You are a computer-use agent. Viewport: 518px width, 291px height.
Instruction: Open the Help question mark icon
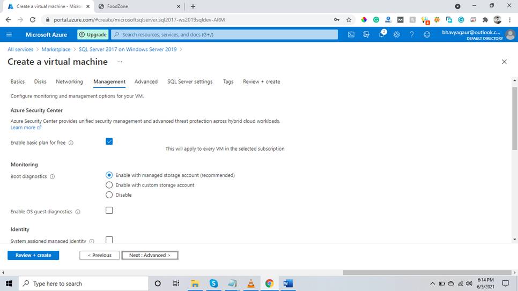coord(412,34)
